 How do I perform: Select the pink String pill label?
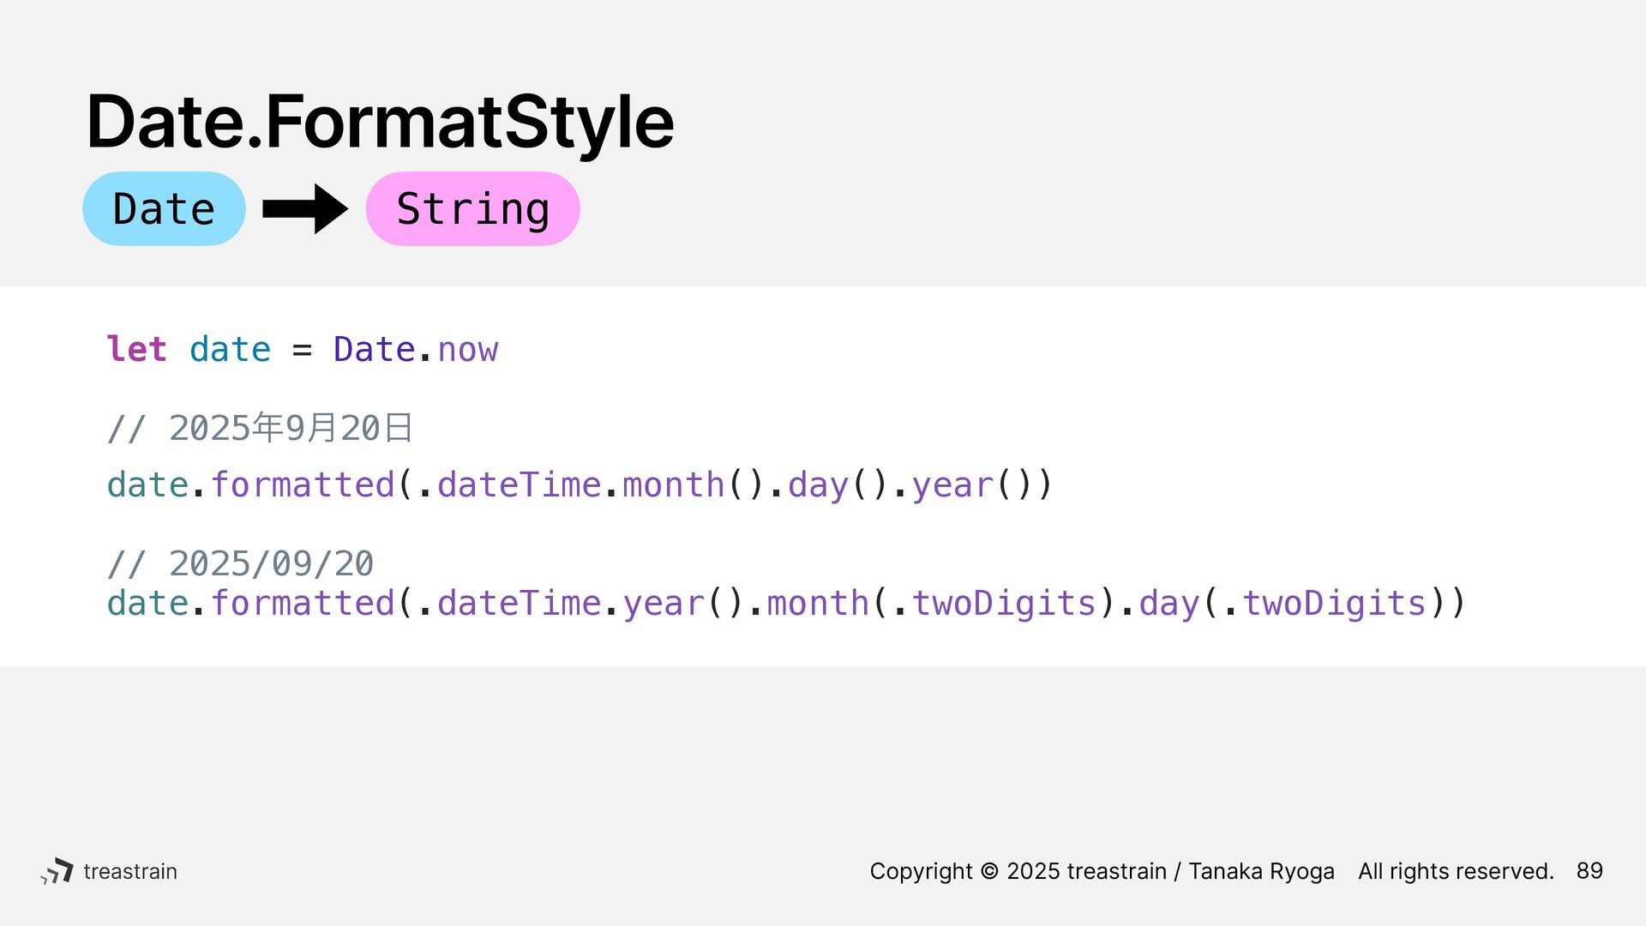(472, 208)
